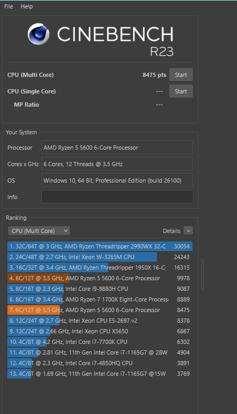This screenshot has width=237, height=414.
Task: Click the OS version field
Action: 117,180
